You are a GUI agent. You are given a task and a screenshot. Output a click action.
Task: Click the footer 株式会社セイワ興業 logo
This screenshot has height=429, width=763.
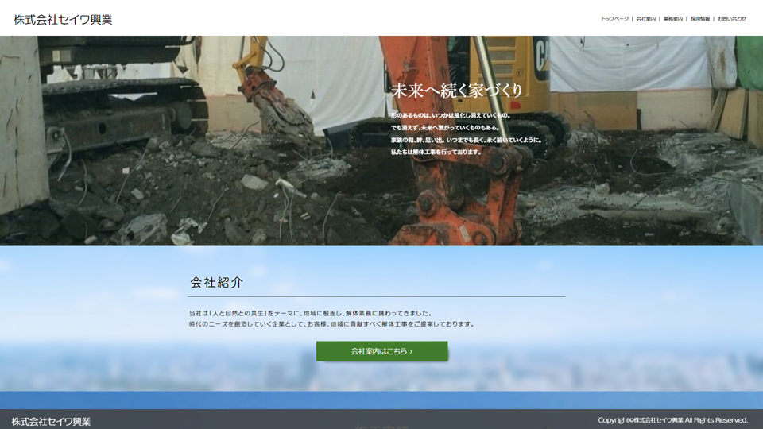51,421
